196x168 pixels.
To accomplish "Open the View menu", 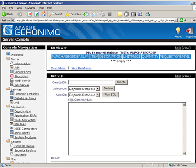I will 19,8.
